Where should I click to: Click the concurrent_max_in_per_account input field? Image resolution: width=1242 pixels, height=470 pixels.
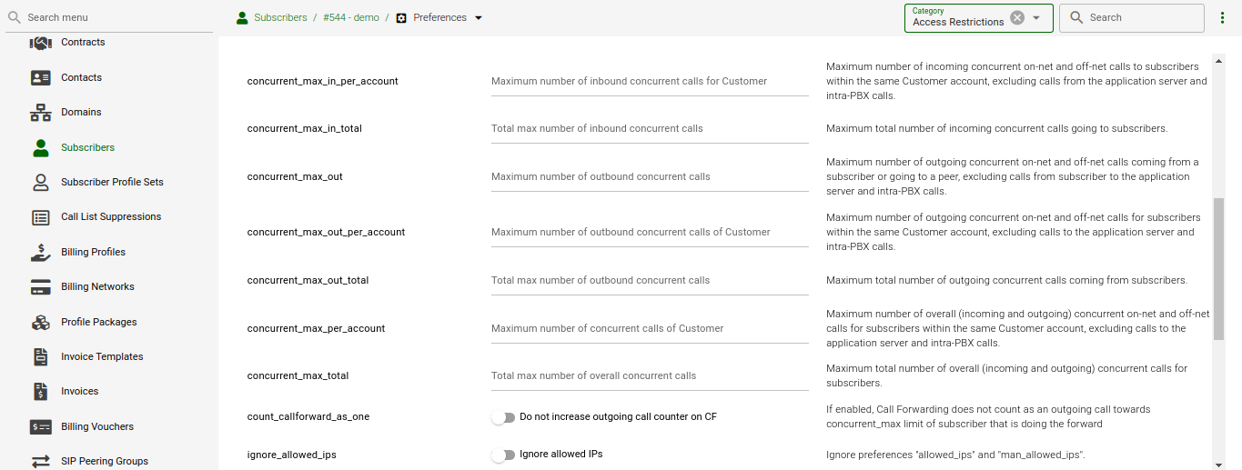click(x=650, y=82)
